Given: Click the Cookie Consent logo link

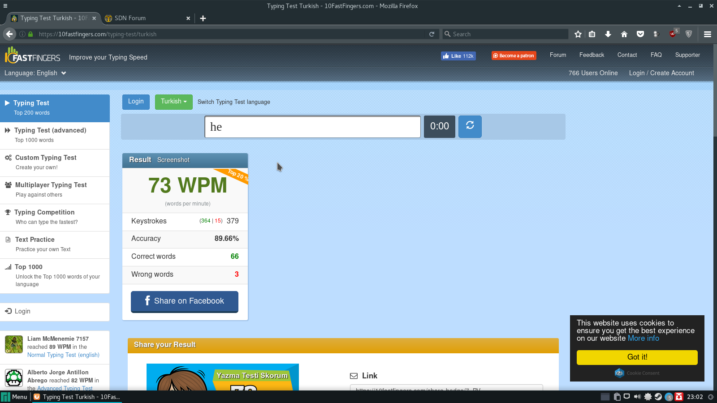Looking at the screenshot, I should pyautogui.click(x=637, y=373).
